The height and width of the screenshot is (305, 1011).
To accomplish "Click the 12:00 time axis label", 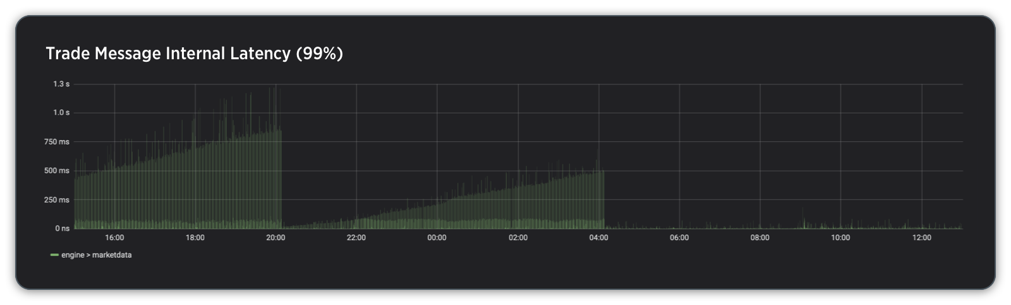I will pos(922,238).
